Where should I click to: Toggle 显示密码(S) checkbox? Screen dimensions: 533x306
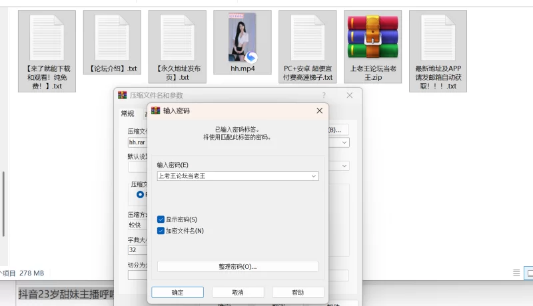point(161,220)
